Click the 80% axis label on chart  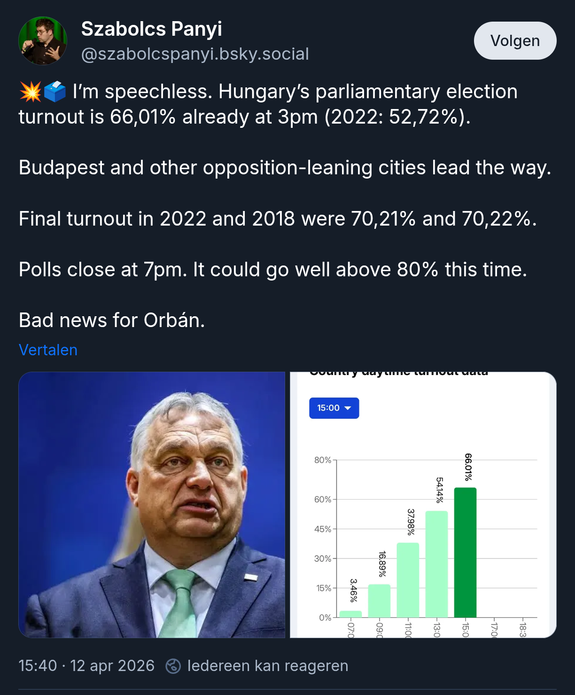[x=323, y=460]
